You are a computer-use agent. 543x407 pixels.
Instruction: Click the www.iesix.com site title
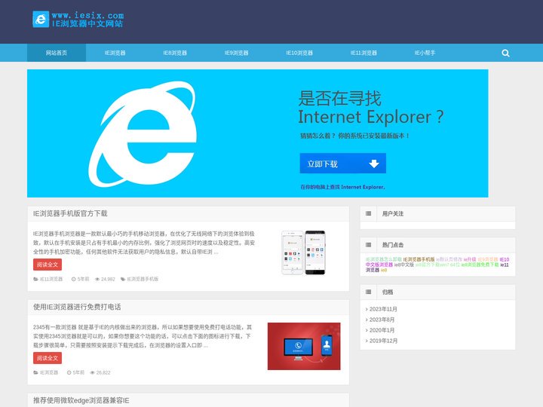click(x=87, y=16)
